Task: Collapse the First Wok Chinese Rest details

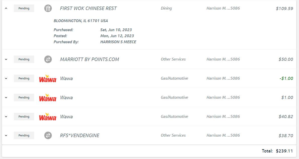Action: 6,8
